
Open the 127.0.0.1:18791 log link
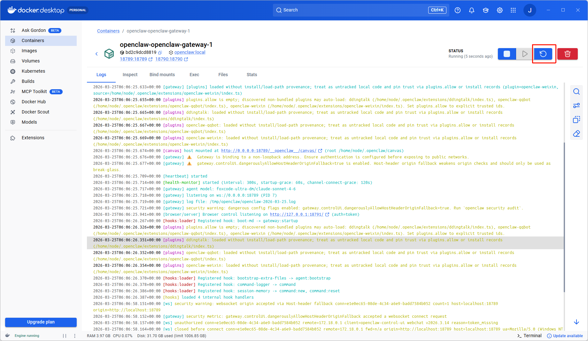(x=297, y=214)
